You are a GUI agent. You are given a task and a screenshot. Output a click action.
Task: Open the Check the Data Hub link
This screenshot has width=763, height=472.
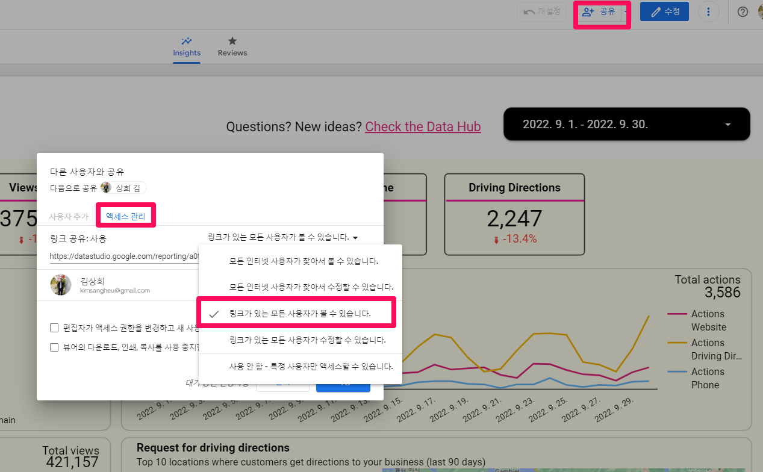[x=423, y=126]
